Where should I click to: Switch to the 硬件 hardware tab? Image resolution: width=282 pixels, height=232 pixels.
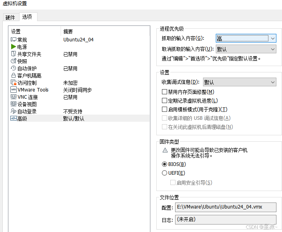10,18
